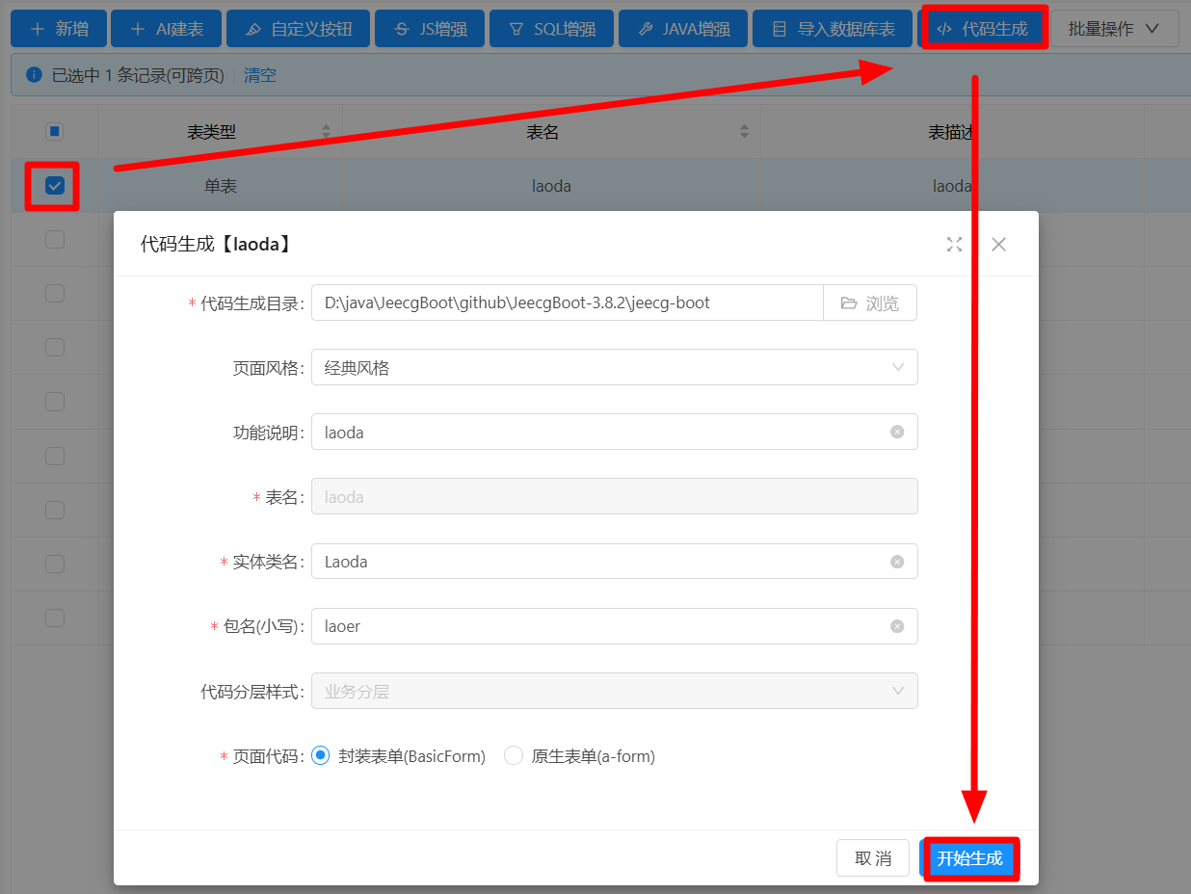
Task: Open JS增强 tool
Action: 430,29
